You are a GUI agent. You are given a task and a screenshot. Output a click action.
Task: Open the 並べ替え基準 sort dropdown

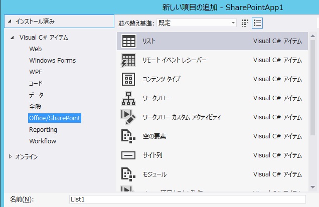[x=196, y=23]
